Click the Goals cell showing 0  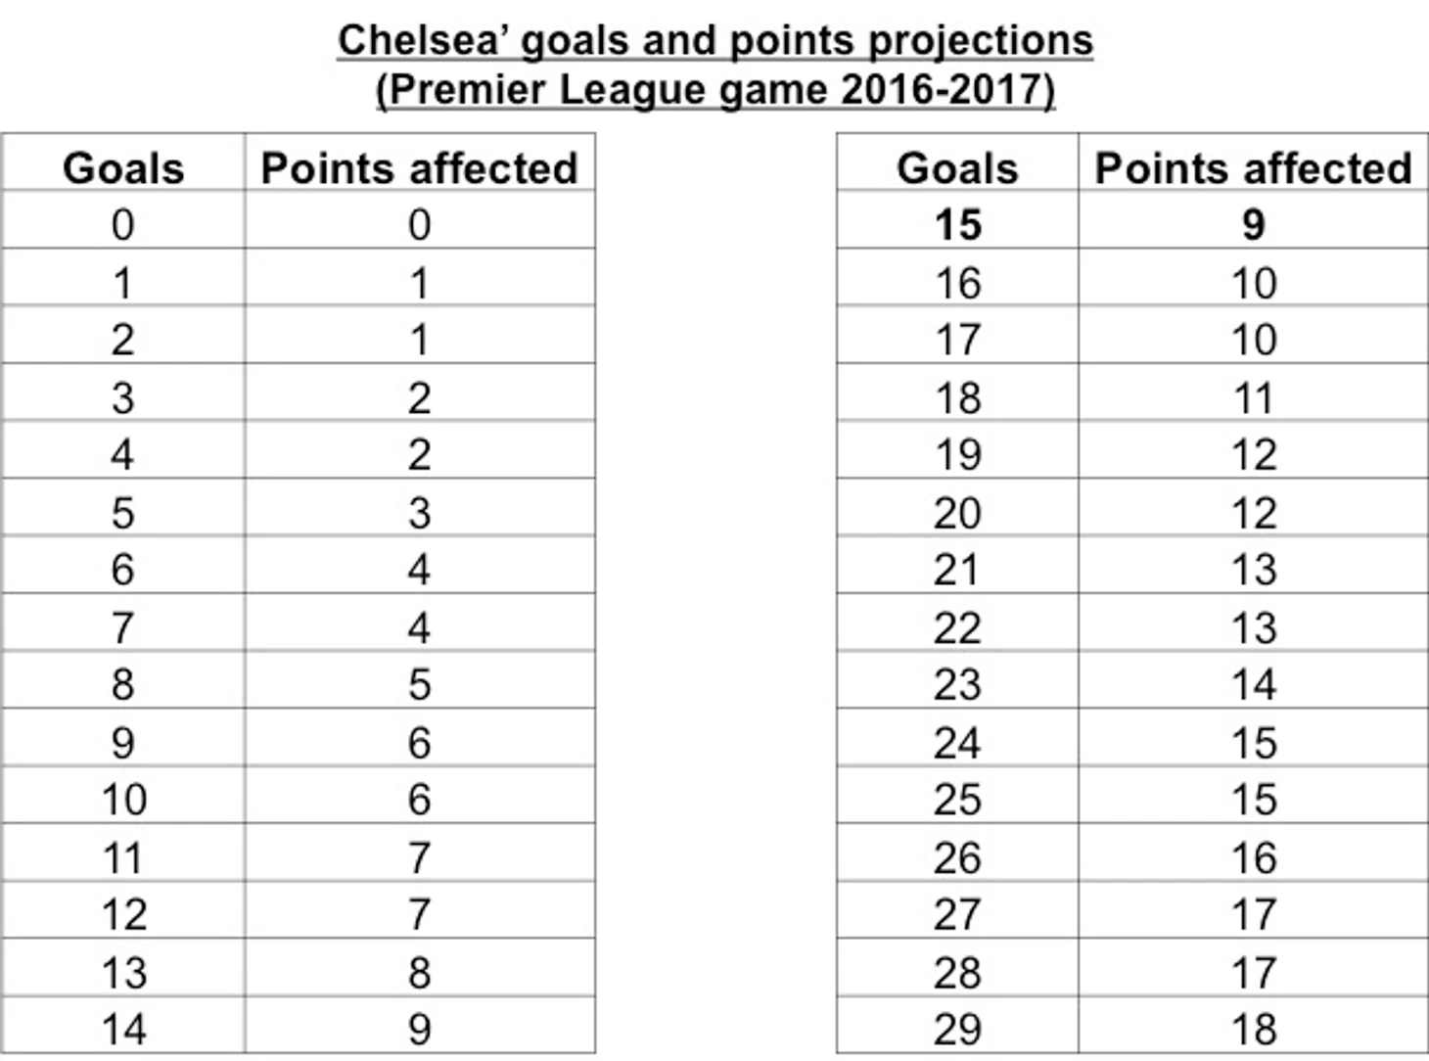(123, 225)
